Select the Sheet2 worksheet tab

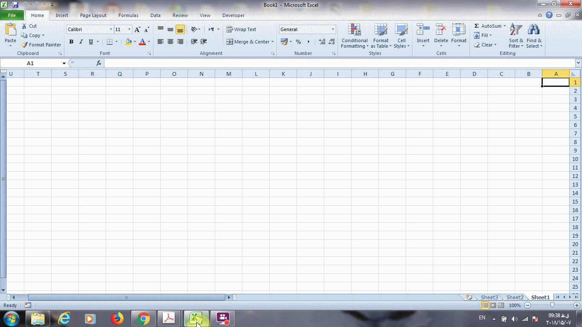tap(515, 297)
